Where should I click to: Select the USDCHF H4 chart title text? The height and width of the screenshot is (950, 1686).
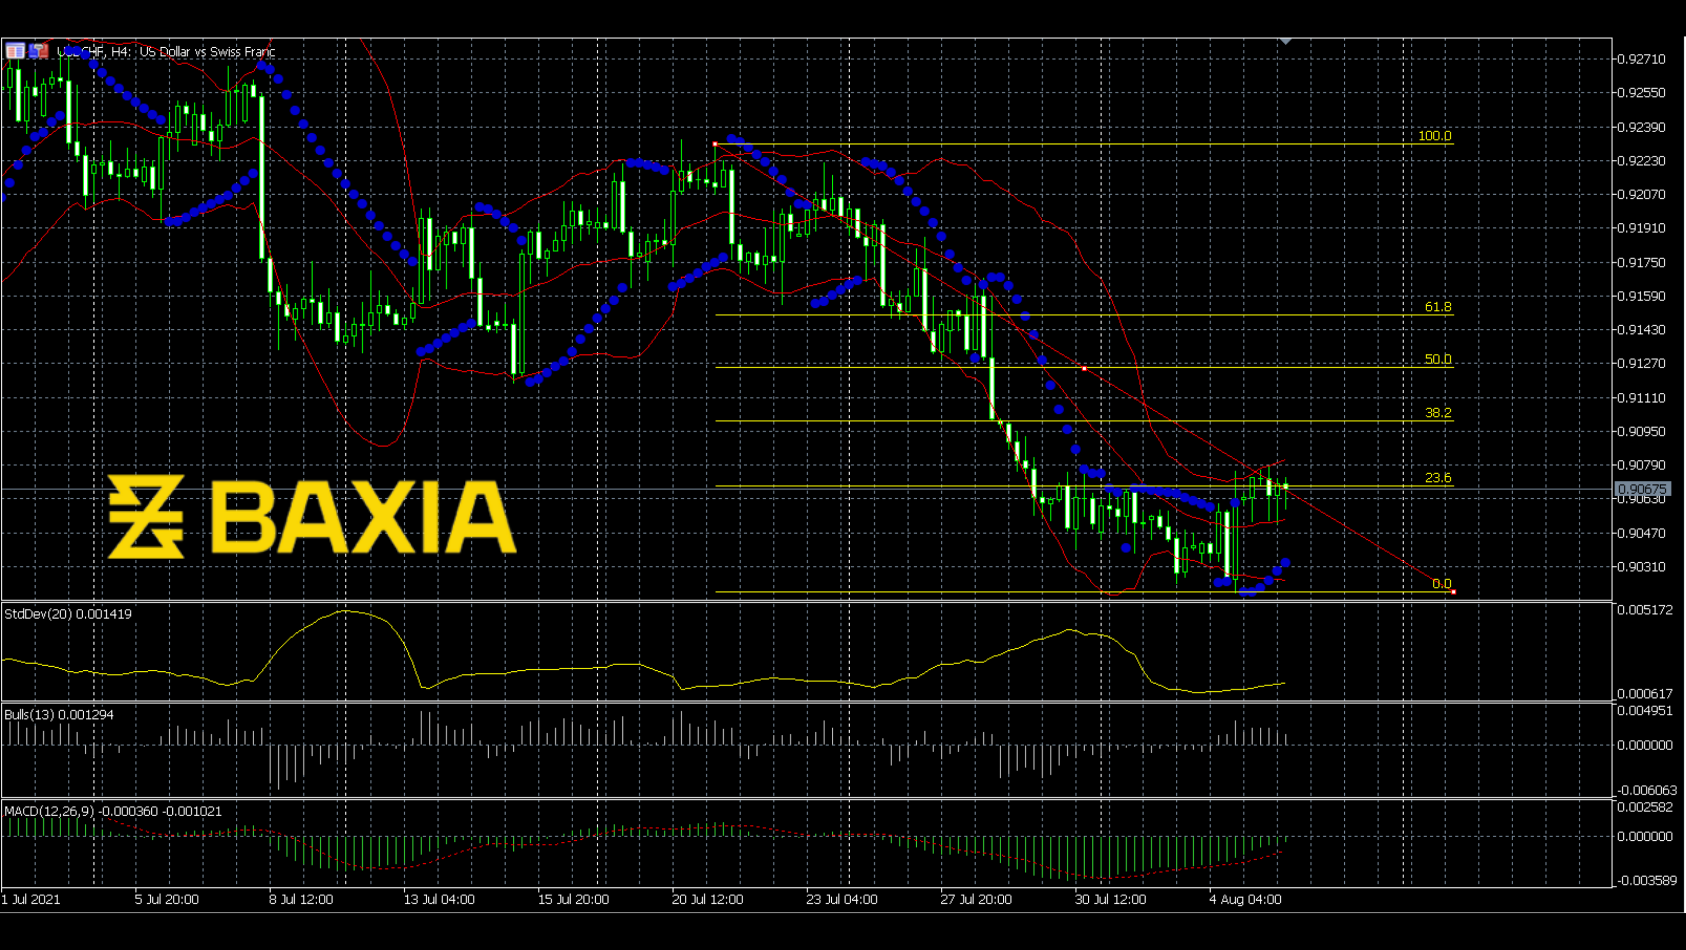166,52
